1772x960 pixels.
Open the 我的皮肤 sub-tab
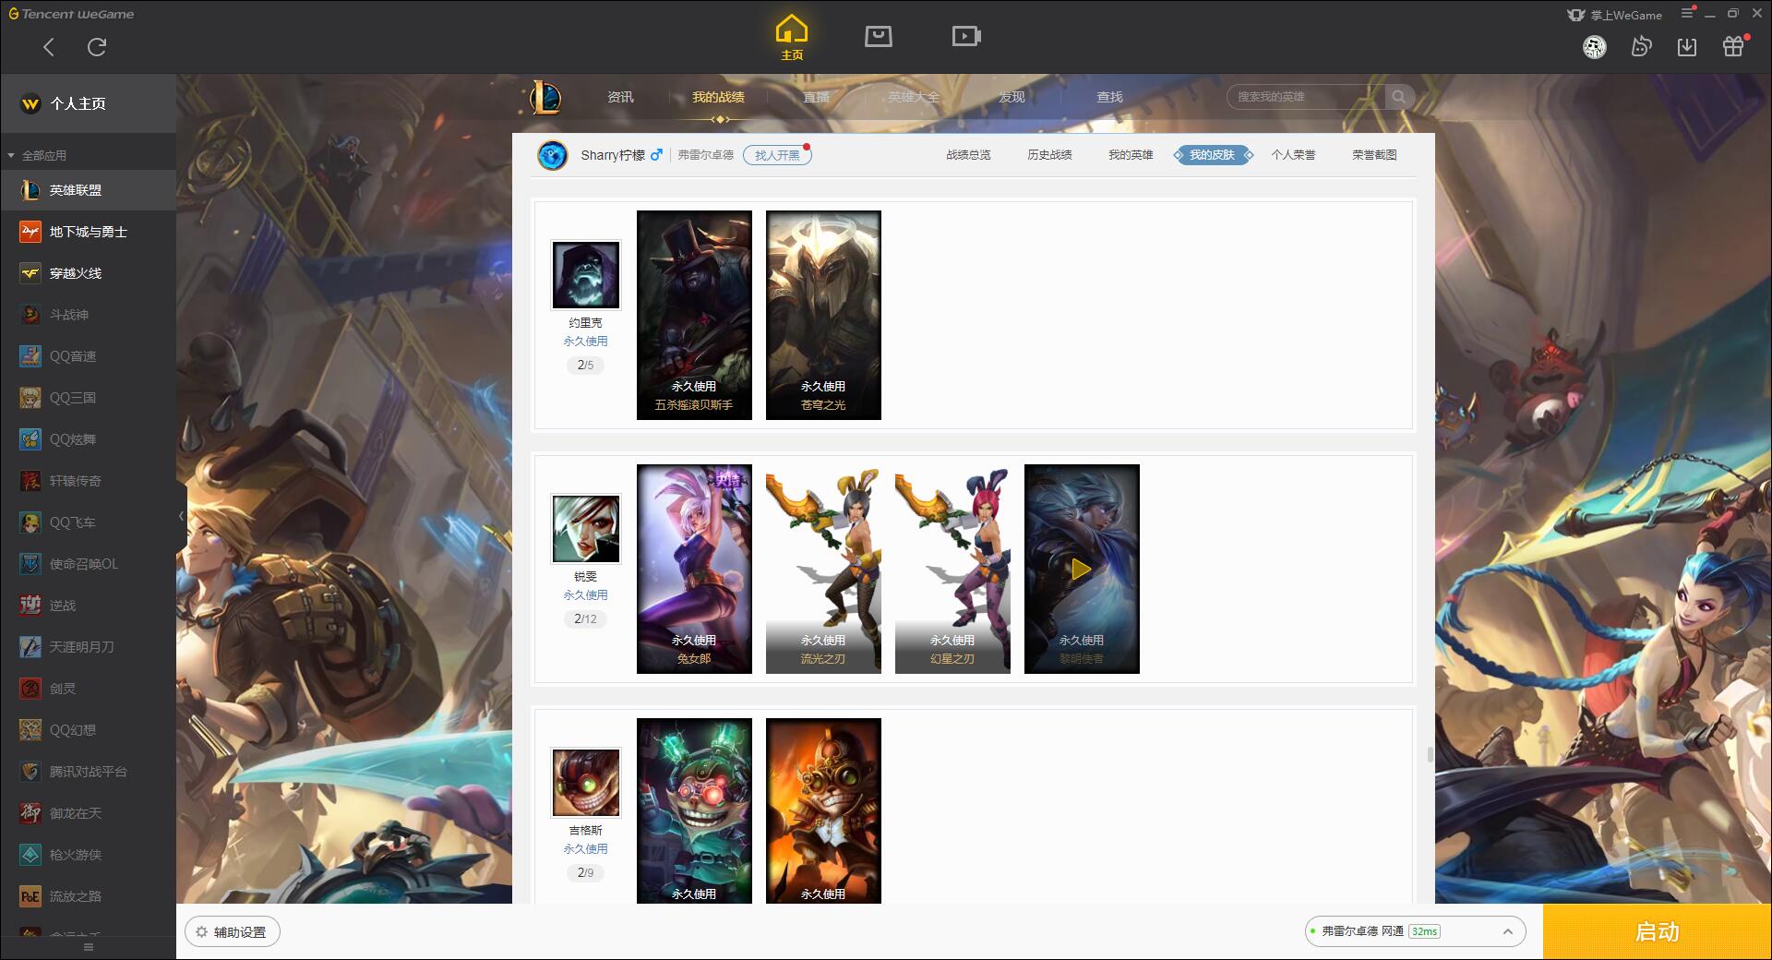click(1212, 155)
